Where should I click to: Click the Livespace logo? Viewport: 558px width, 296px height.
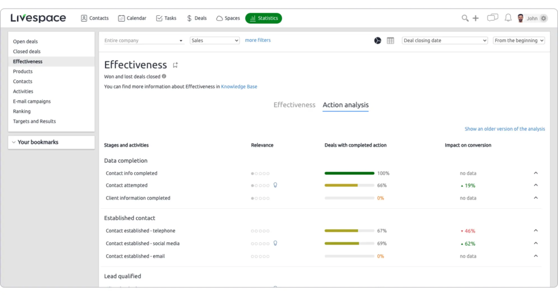click(38, 18)
